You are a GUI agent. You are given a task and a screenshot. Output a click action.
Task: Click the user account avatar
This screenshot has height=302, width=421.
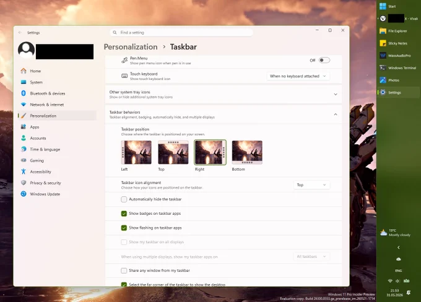click(26, 50)
